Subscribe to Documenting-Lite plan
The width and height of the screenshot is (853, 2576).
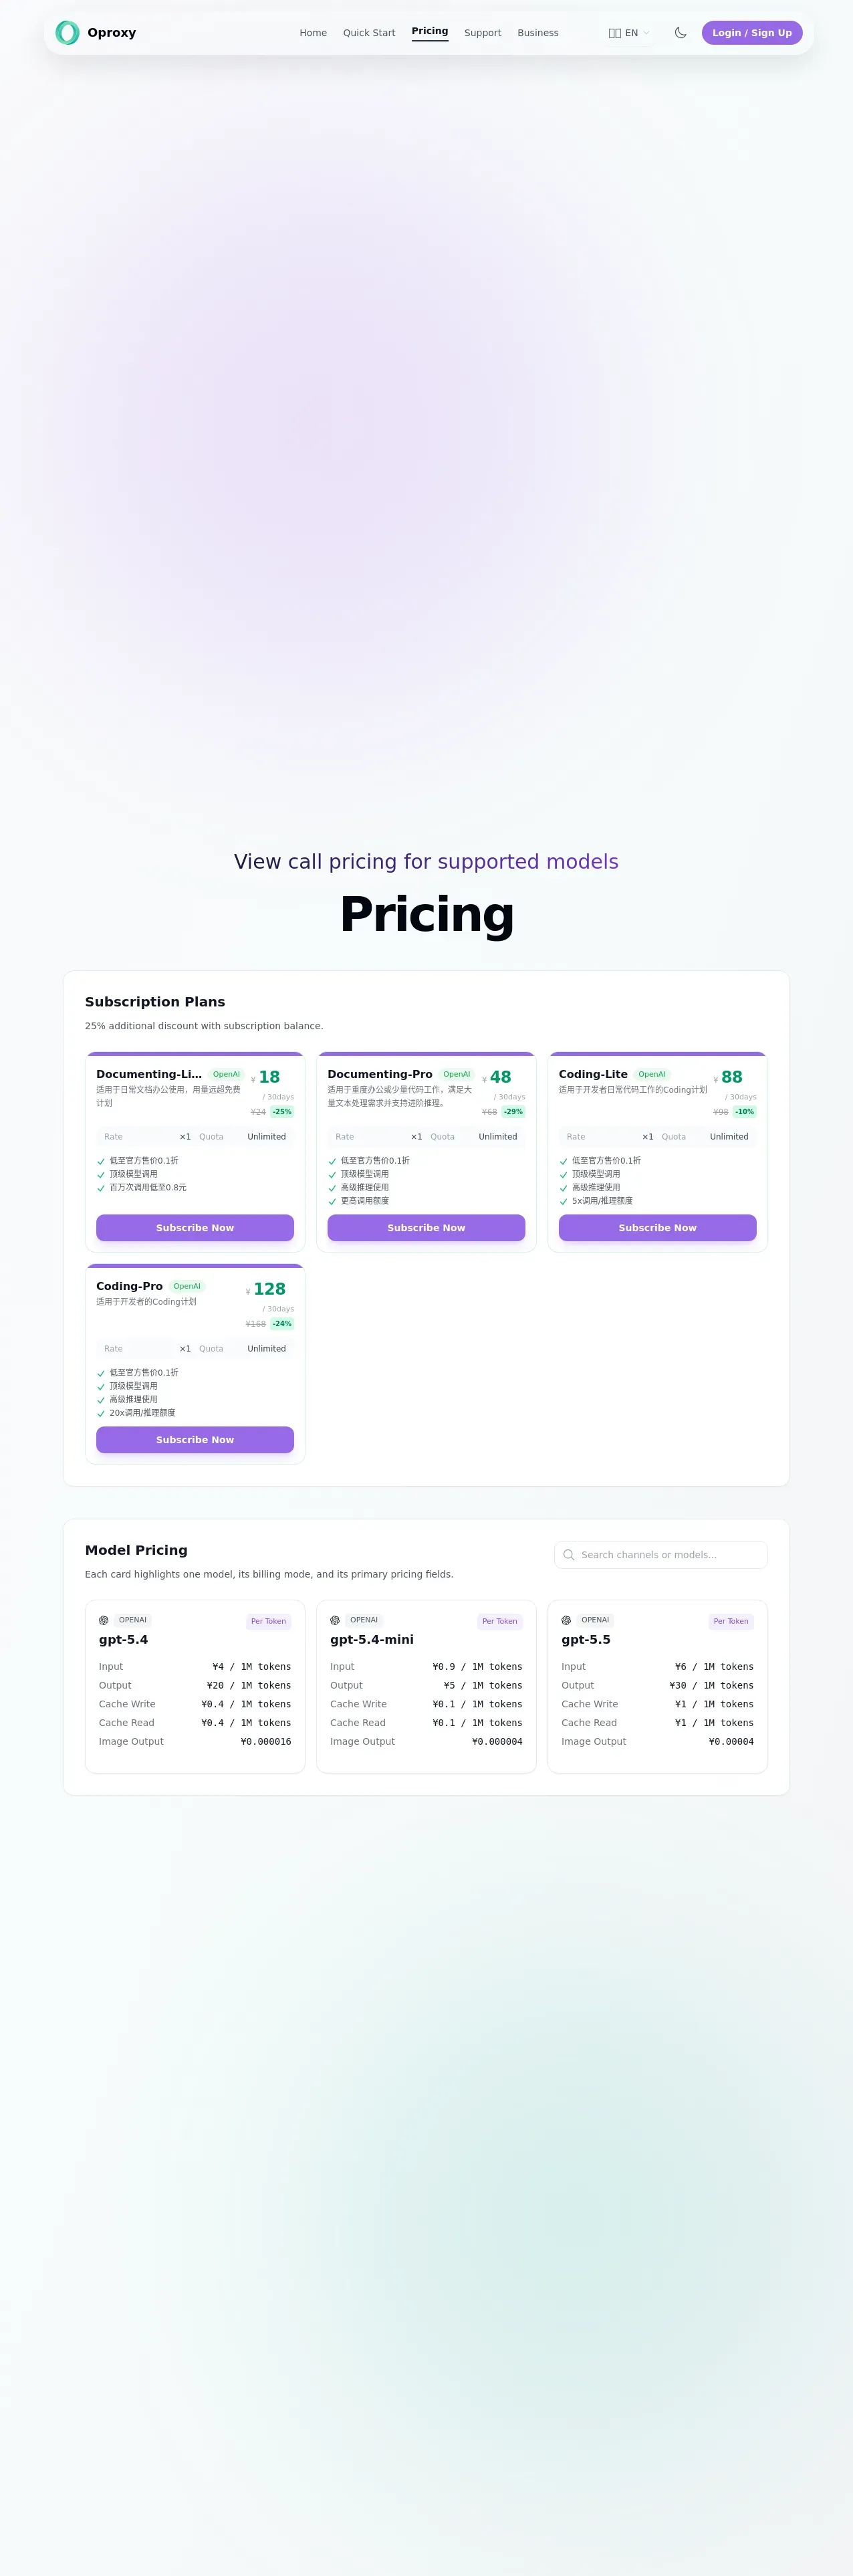coord(195,1228)
